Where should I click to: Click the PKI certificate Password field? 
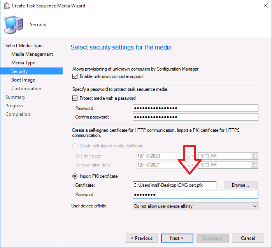[195, 195]
